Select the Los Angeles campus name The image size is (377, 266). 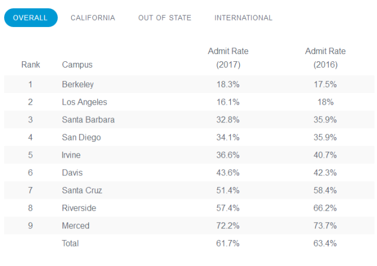84,102
